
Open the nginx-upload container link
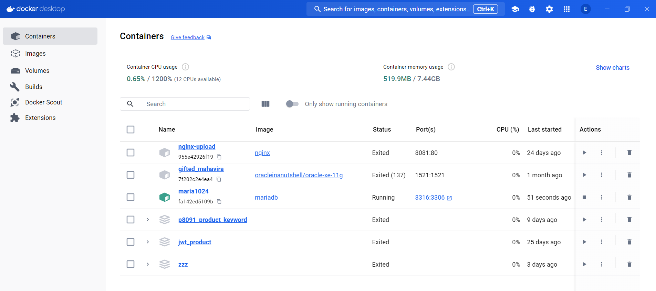(197, 147)
